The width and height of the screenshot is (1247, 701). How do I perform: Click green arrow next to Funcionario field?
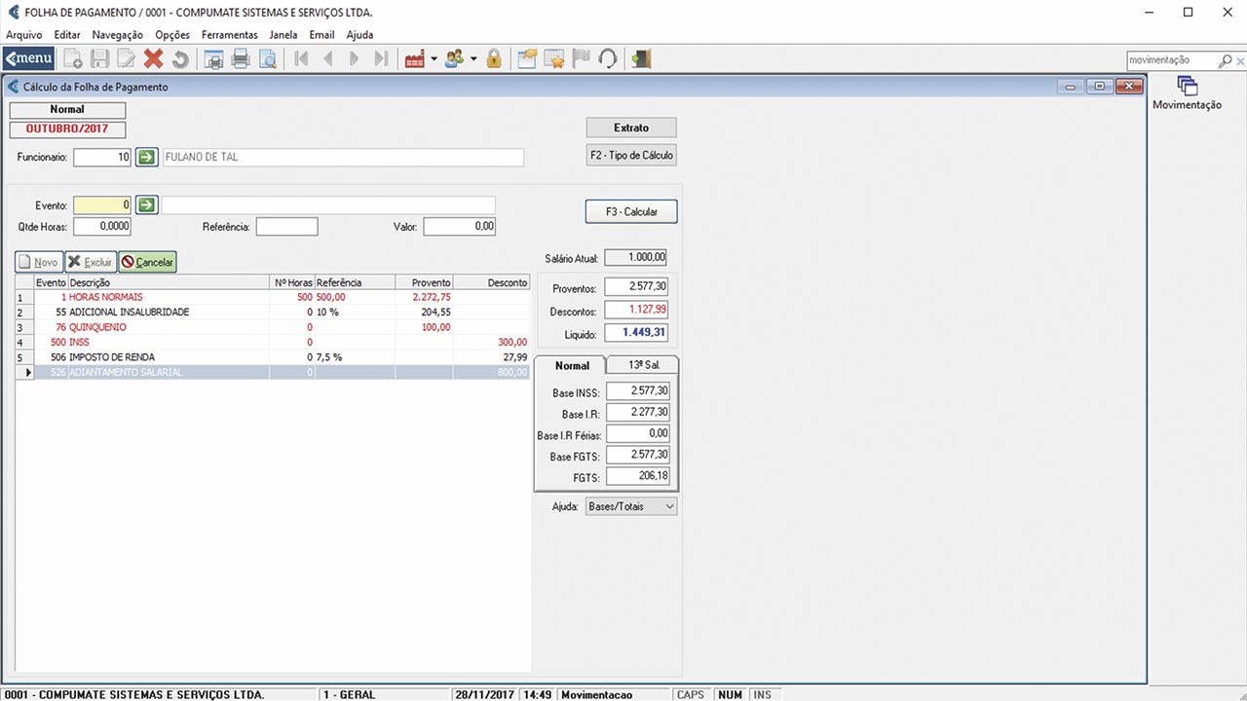146,157
